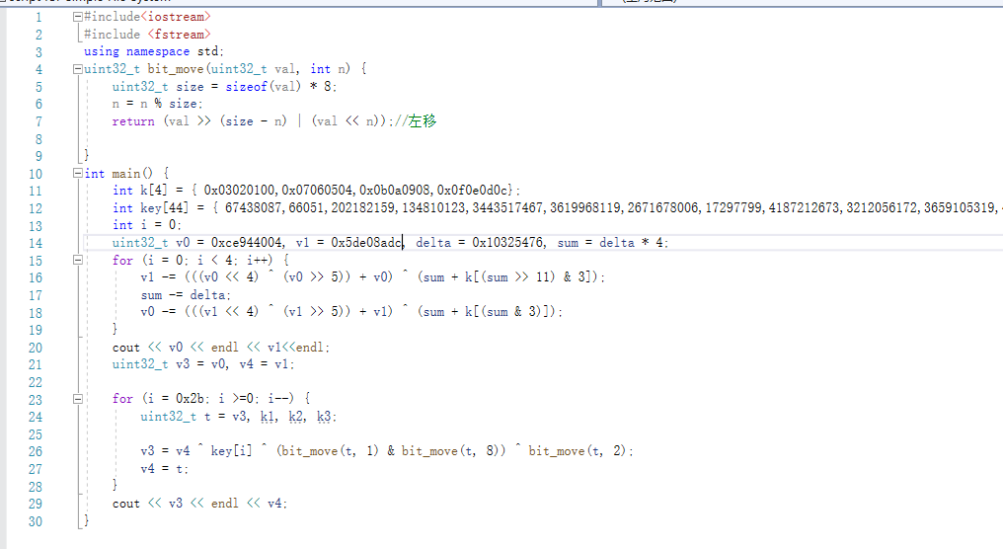The width and height of the screenshot is (1003, 549).
Task: Click 'sum -= delta;' on line 17
Action: (187, 295)
